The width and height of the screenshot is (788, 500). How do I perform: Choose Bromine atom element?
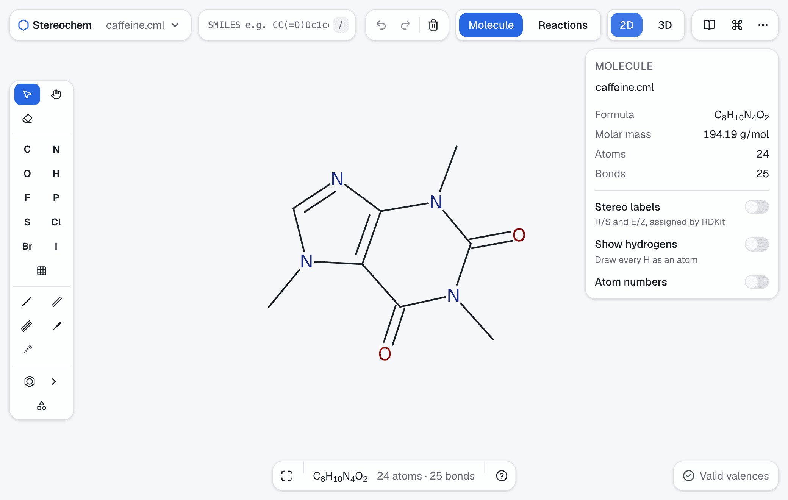(27, 246)
